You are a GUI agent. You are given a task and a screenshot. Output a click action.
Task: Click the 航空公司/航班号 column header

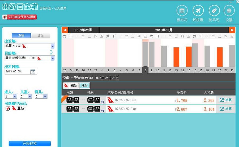[x=120, y=93]
